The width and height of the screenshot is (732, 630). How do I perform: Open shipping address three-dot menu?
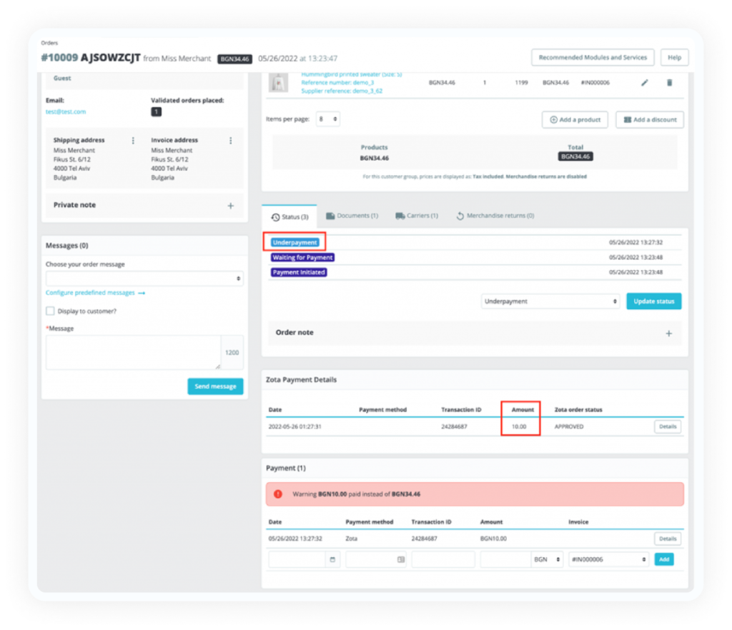(x=133, y=141)
